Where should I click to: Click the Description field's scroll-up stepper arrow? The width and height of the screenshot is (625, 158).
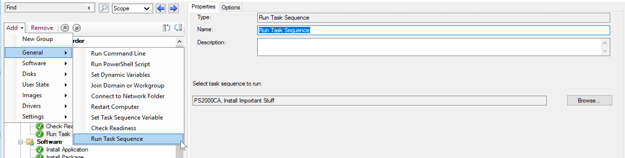pos(605,42)
